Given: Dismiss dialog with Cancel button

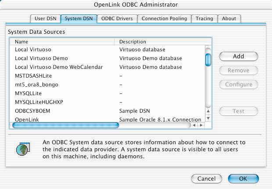Looking at the screenshot, I should pos(207,178).
